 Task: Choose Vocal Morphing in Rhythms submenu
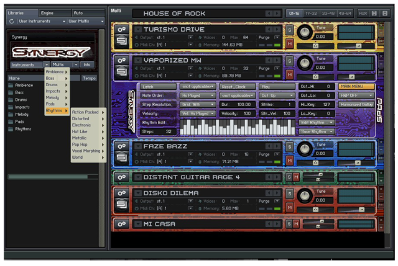(88, 151)
